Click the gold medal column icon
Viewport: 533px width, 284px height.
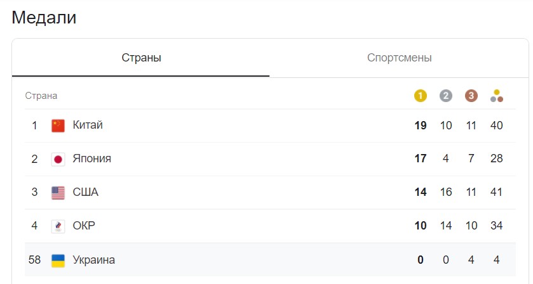click(x=420, y=96)
